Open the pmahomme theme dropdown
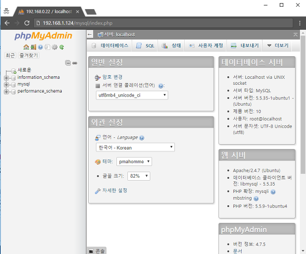This screenshot has height=254, width=306. (134, 162)
